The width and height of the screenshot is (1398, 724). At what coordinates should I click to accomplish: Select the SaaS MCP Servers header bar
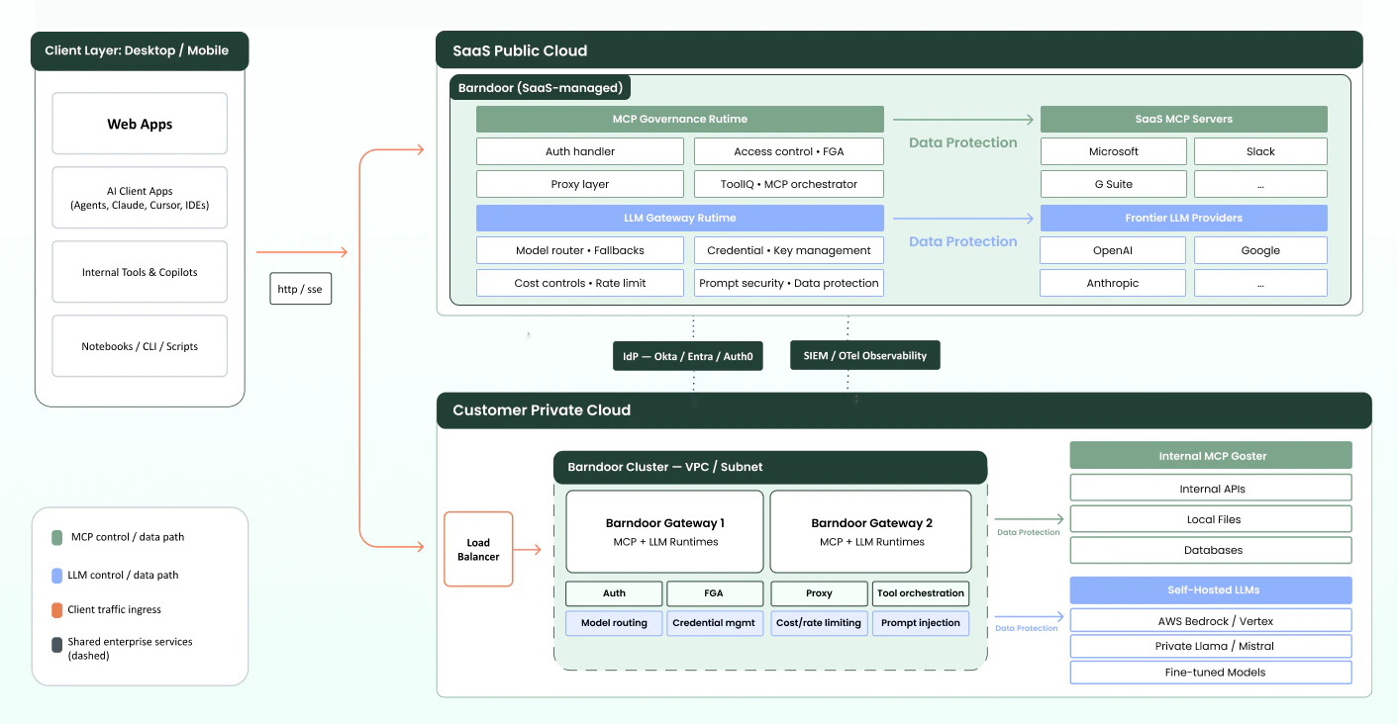(1184, 120)
